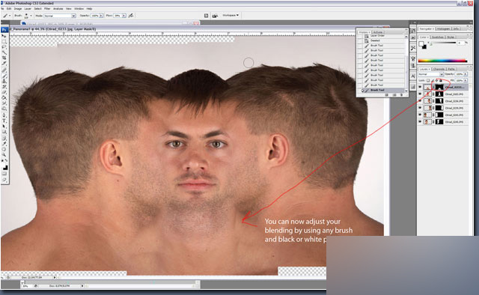Screen dimensions: 479x295
Task: Switch to the Swatches tab
Action: 437,37
